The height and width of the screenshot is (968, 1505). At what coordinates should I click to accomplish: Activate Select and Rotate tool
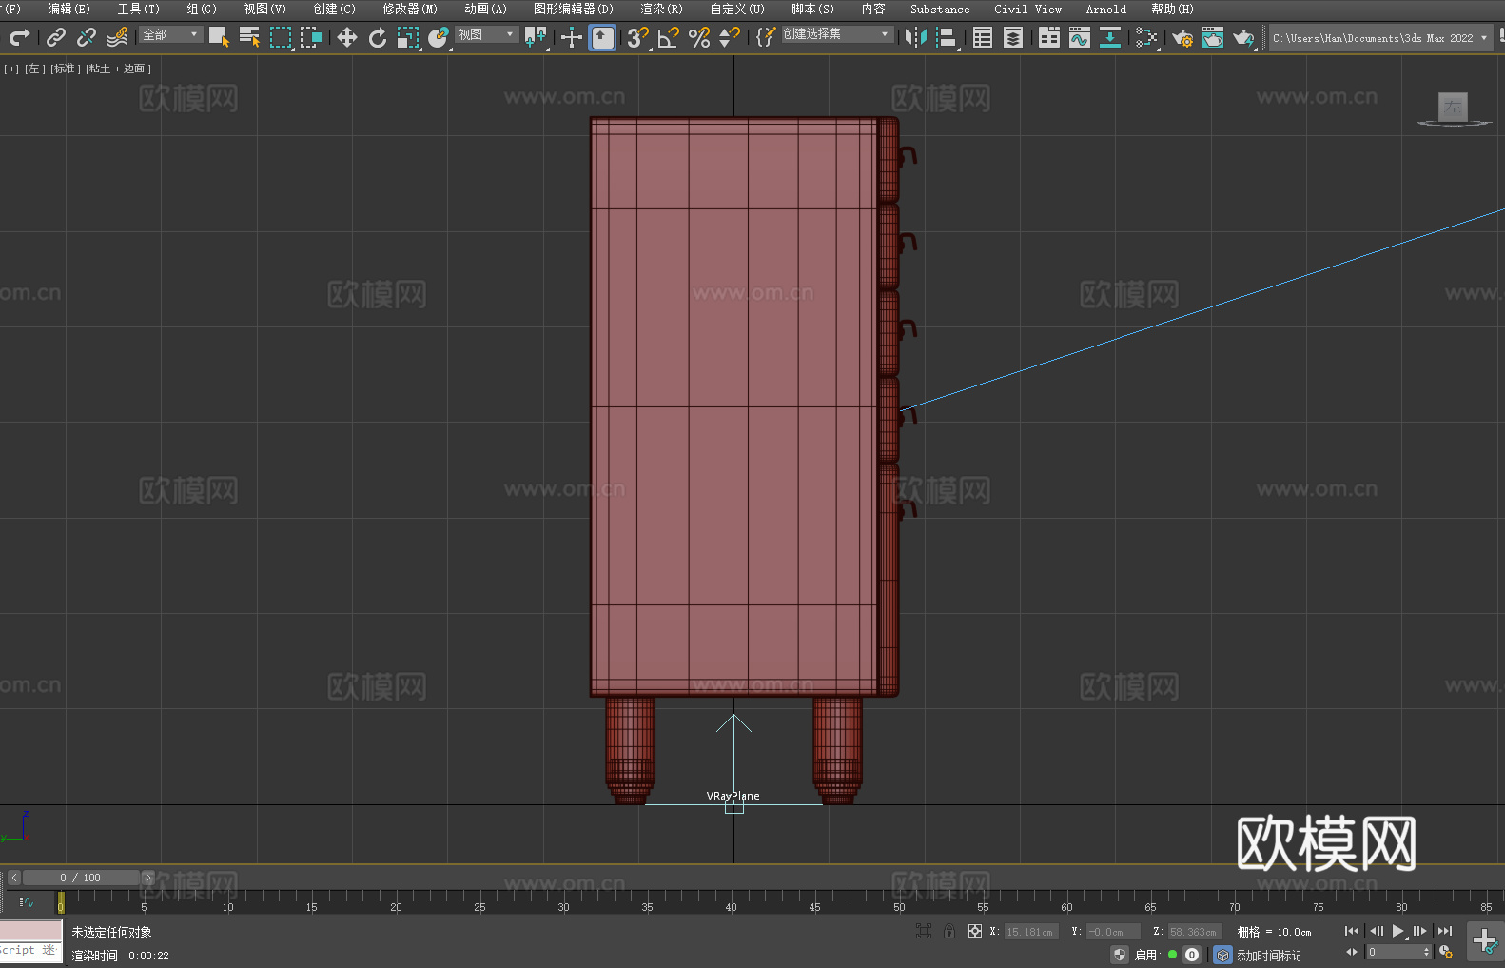378,37
